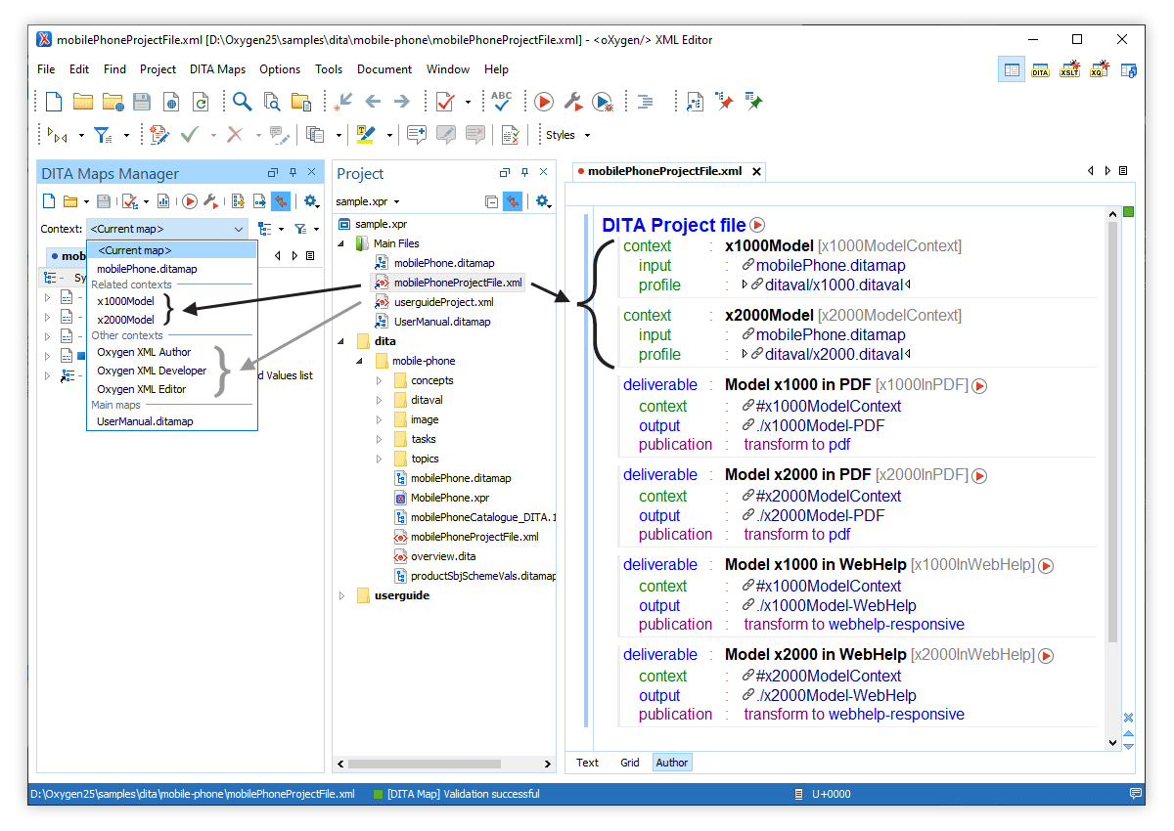Expand the ditaval folder

pos(380,400)
